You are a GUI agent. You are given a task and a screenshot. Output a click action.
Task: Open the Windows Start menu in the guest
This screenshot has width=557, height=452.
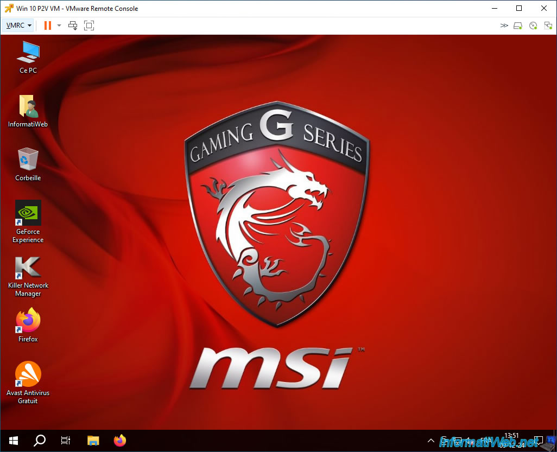coord(14,441)
